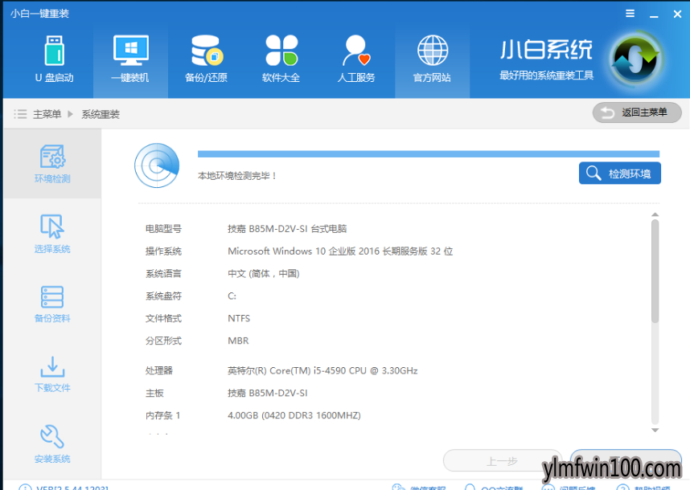Select the 下载文件 sidebar step
Viewport: 690px width, 490px height.
tap(52, 374)
